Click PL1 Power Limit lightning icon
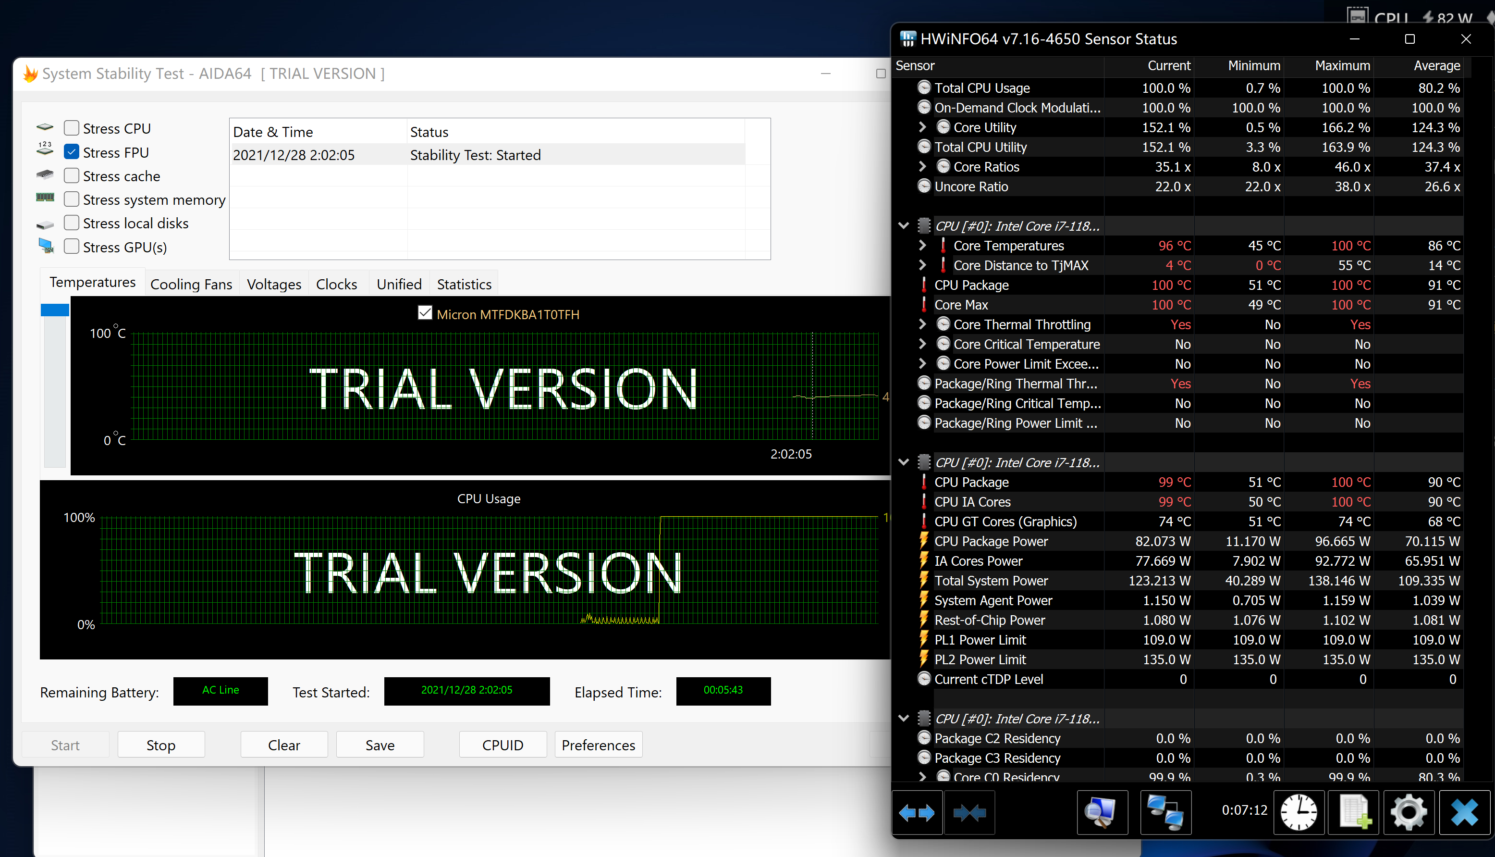The image size is (1495, 857). point(924,640)
